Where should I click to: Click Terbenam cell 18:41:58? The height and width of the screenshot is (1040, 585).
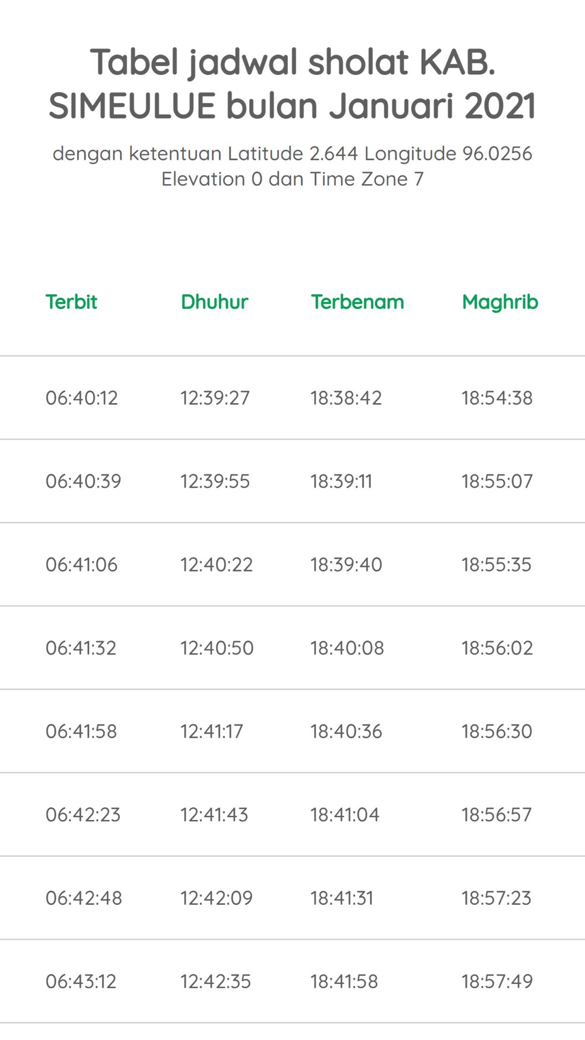point(344,982)
